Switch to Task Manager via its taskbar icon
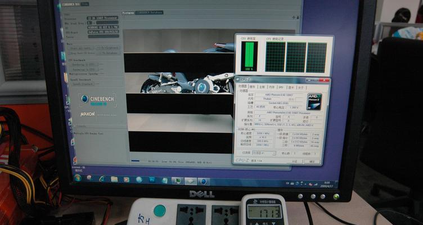This screenshot has height=225, width=423. (177, 181)
